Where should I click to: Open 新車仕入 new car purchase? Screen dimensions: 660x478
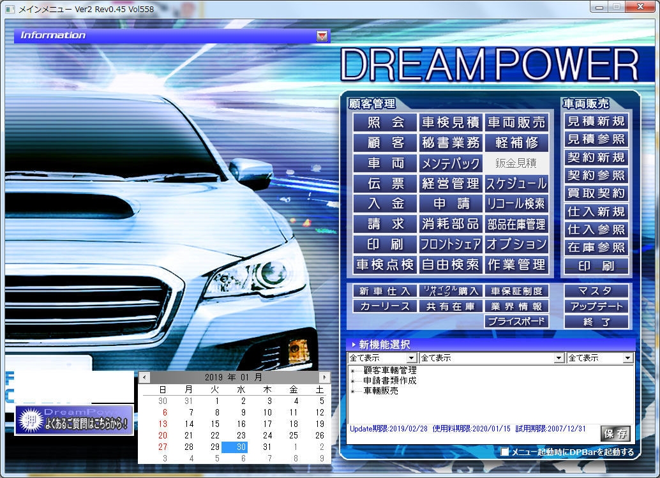pyautogui.click(x=385, y=291)
